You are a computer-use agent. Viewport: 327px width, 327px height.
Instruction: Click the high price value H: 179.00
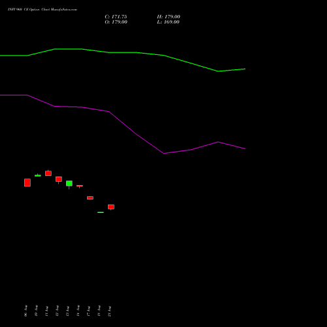(169, 17)
